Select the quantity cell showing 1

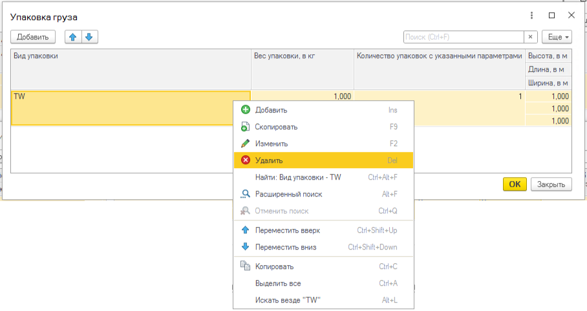tap(440, 96)
